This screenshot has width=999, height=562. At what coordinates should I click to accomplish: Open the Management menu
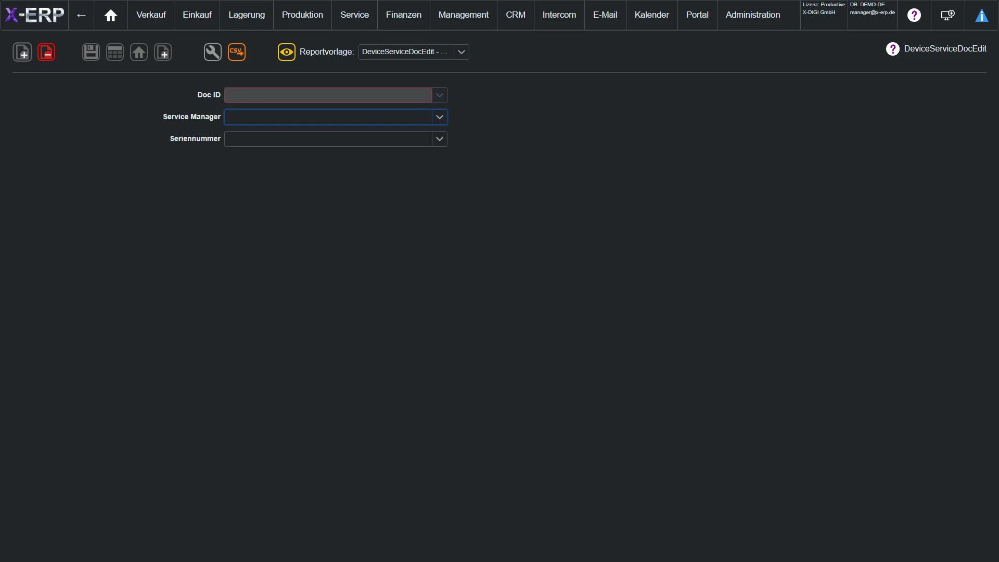pos(464,15)
